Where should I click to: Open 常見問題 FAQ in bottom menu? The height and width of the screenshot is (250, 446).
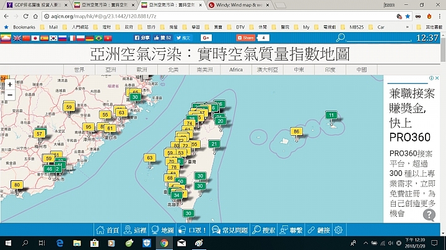230,230
